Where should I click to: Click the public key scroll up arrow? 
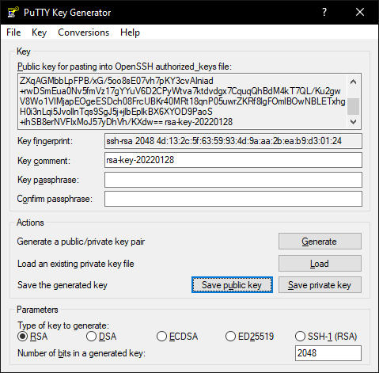click(x=354, y=82)
